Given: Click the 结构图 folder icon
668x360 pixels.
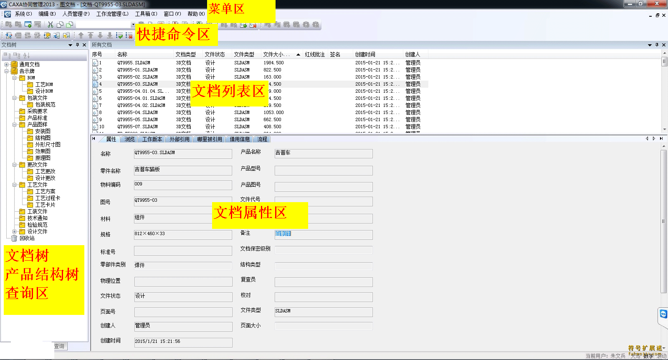Looking at the screenshot, I should 30,138.
